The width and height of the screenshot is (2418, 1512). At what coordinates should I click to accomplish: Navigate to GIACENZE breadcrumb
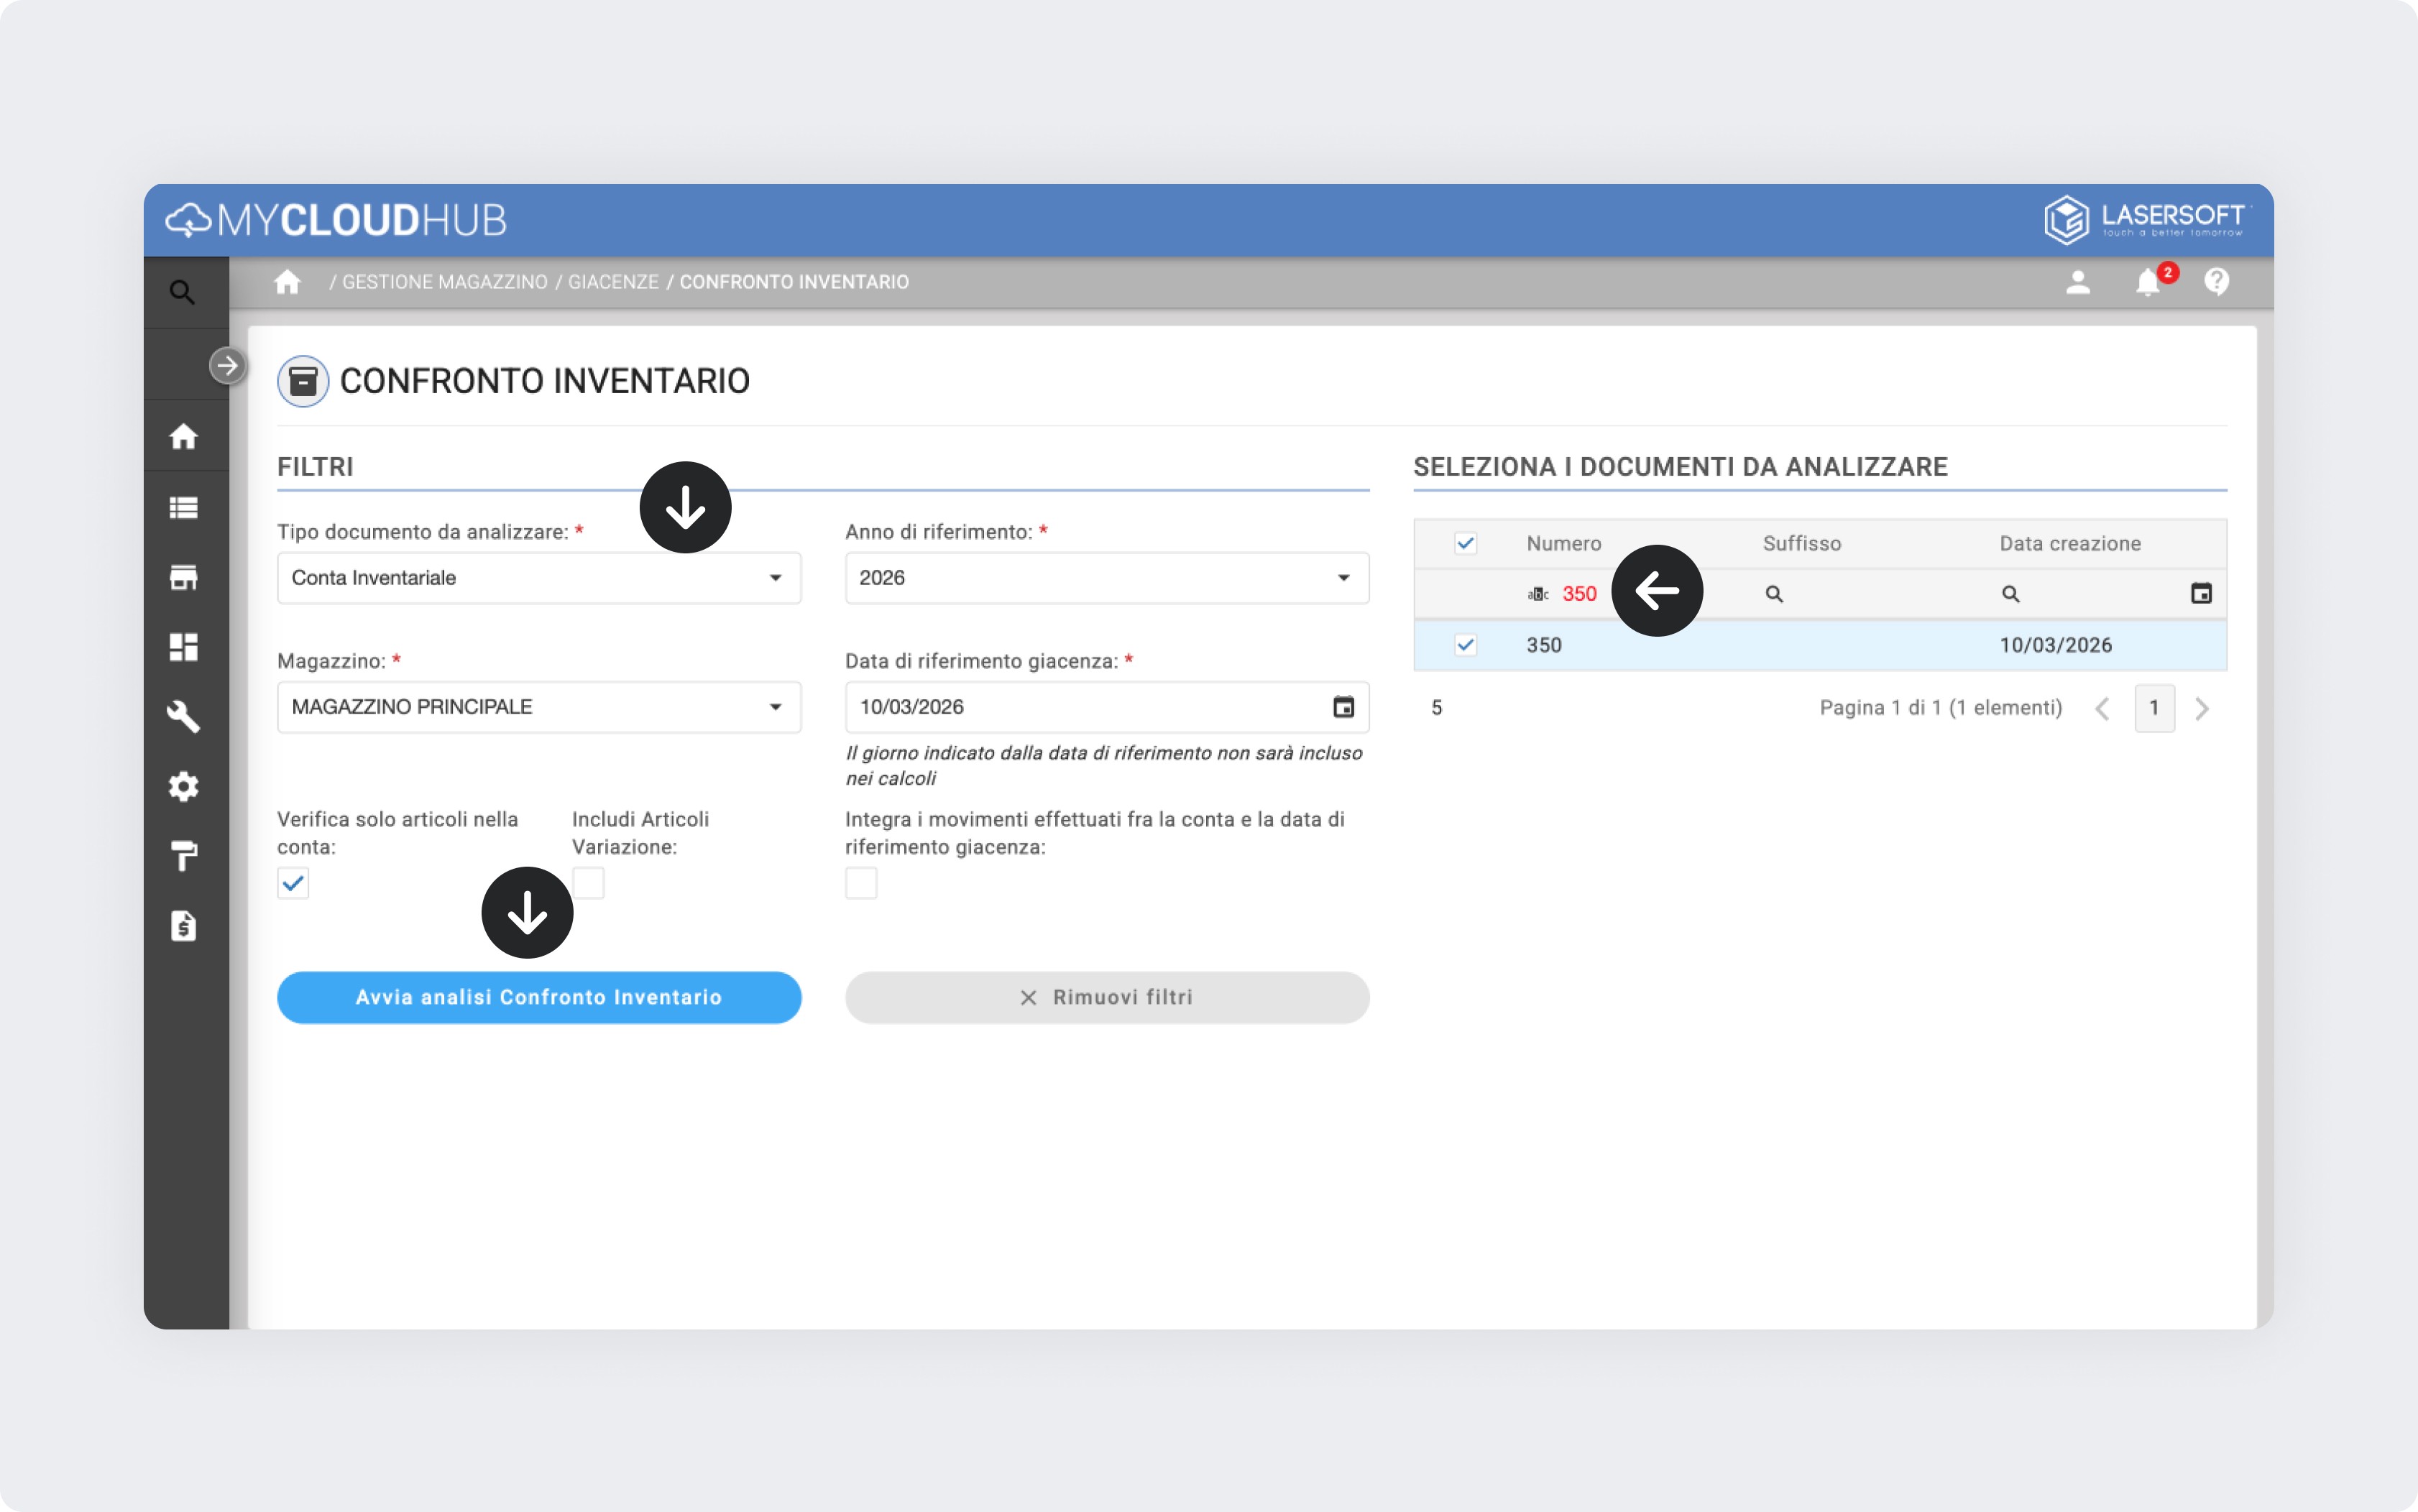pyautogui.click(x=613, y=282)
